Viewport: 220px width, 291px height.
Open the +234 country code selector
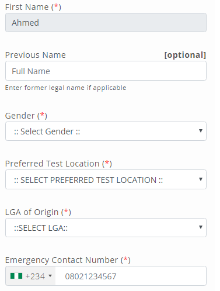point(30,276)
